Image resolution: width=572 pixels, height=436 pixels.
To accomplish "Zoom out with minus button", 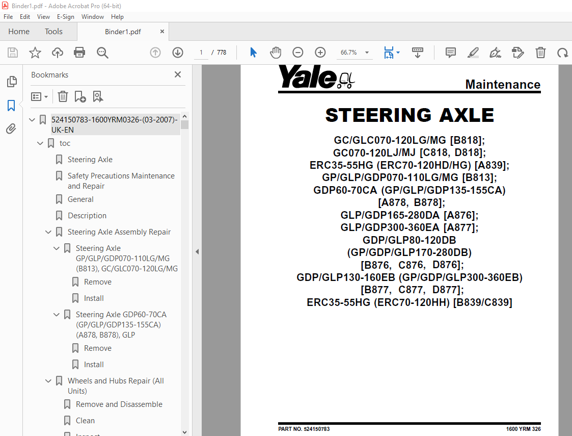I will pyautogui.click(x=297, y=53).
